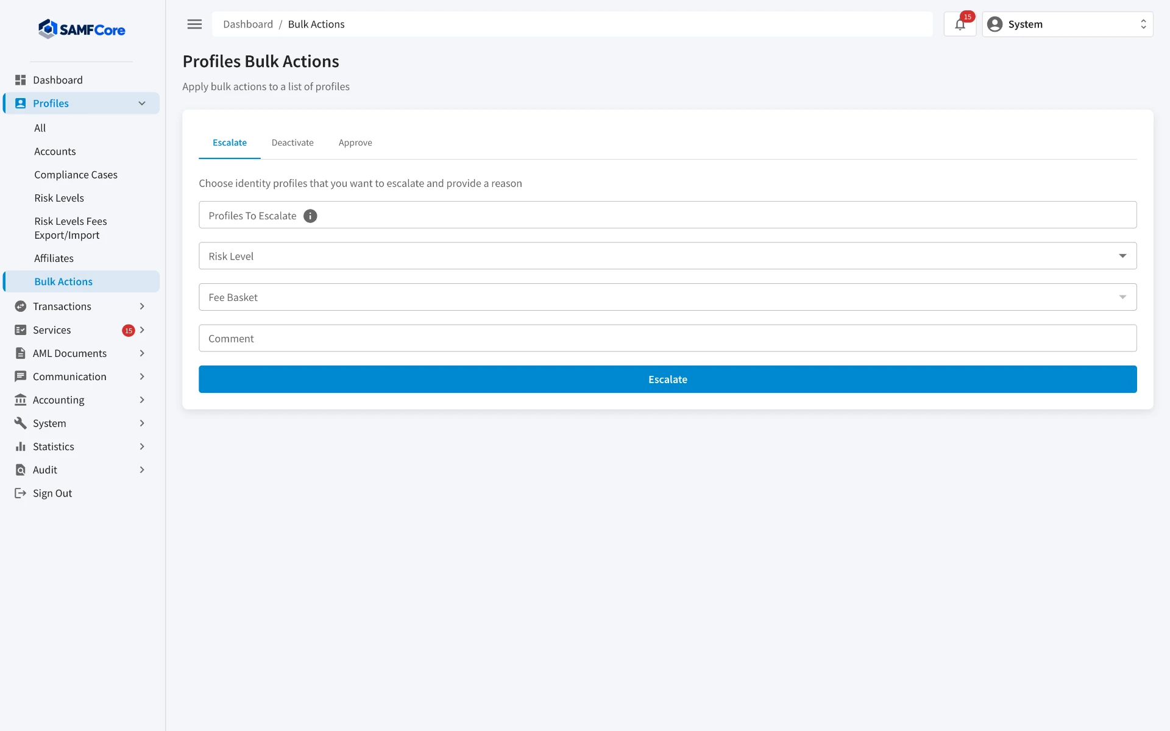Click the Statistics bar chart icon
The image size is (1170, 731).
[21, 447]
